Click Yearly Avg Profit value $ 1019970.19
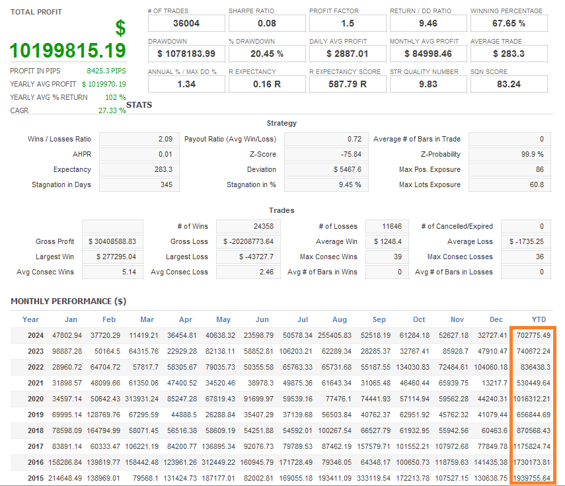565x486 pixels. 104,84
